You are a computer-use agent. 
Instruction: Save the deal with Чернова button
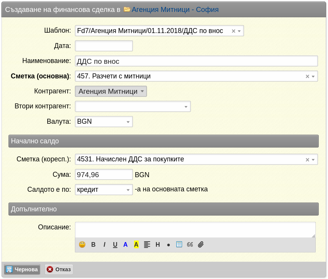(22, 269)
